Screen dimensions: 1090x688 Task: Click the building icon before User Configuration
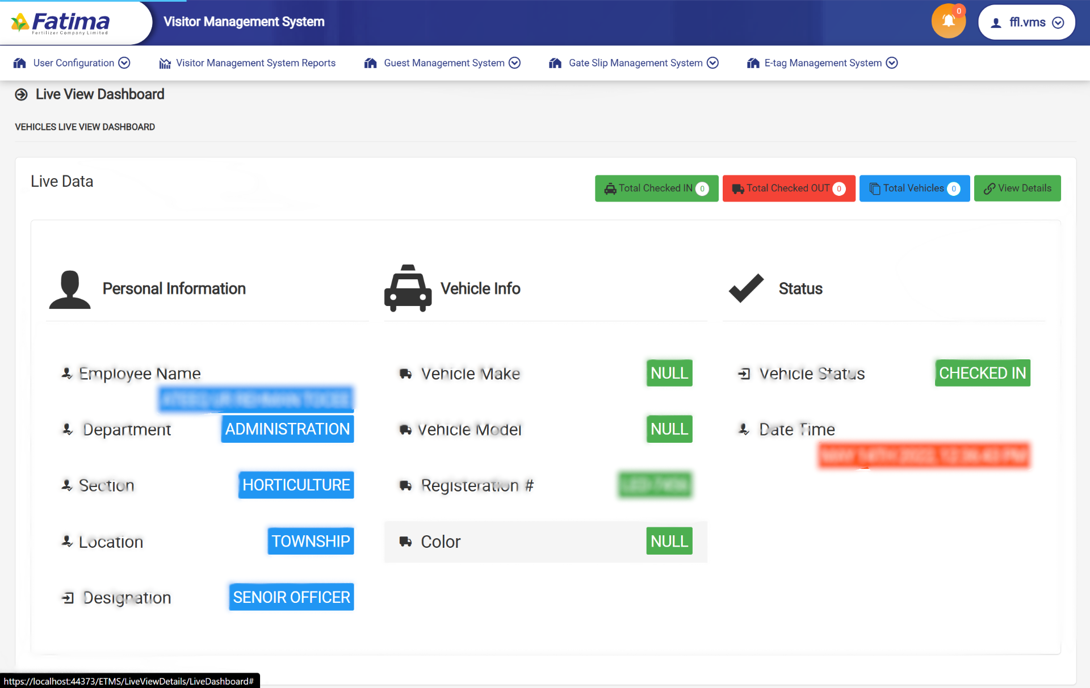[20, 63]
